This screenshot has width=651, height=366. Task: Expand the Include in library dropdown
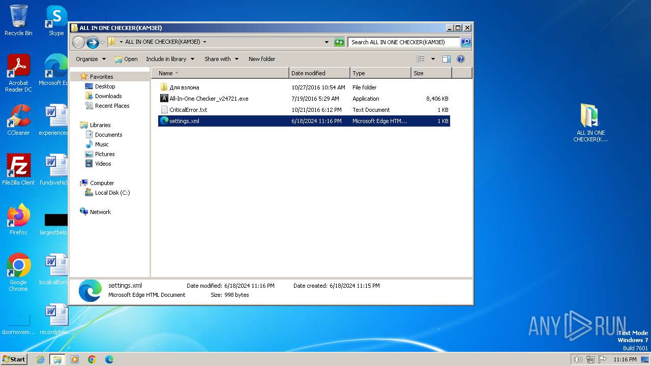[x=170, y=59]
